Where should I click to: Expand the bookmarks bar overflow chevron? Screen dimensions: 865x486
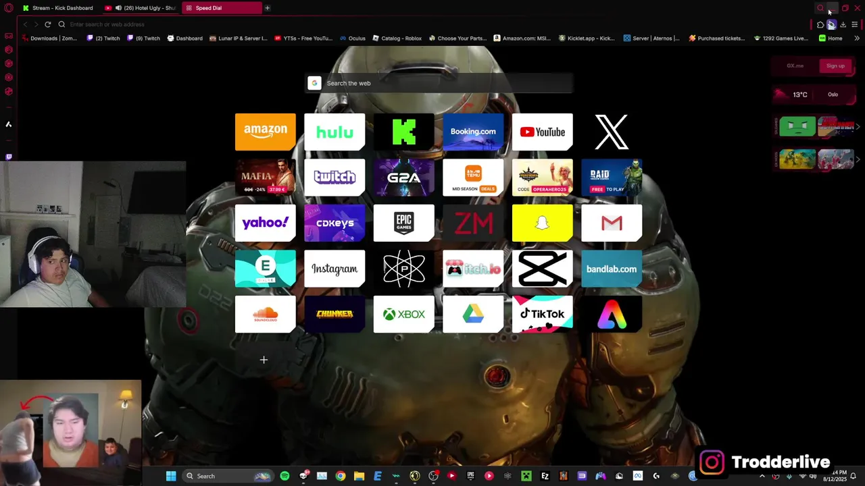(857, 38)
